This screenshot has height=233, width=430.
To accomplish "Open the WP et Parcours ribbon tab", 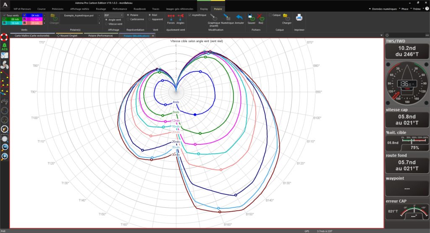I will pos(22,9).
